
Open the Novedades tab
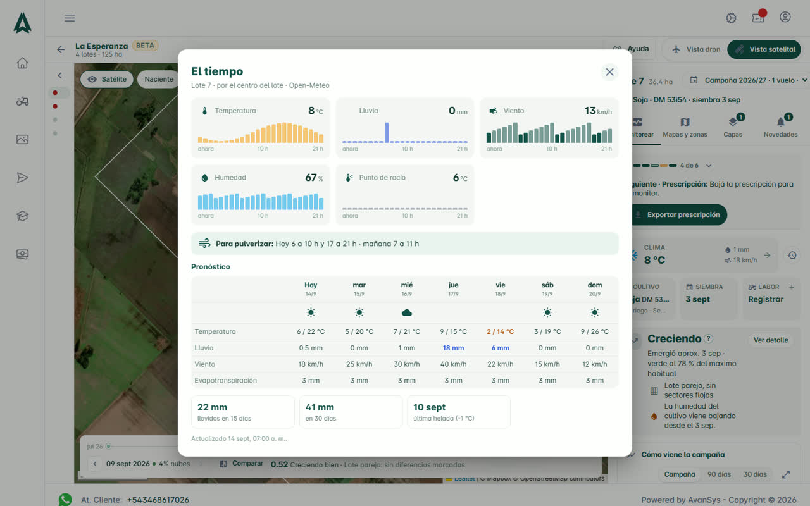(780, 126)
